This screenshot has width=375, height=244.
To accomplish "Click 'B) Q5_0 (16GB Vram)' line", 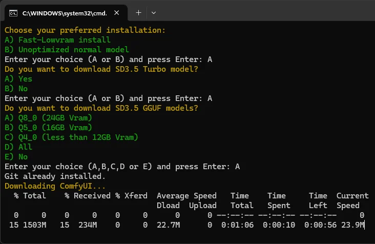I will tap(48, 128).
